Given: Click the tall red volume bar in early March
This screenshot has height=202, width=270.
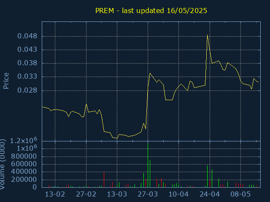Looking at the screenshot, I should [x=104, y=180].
